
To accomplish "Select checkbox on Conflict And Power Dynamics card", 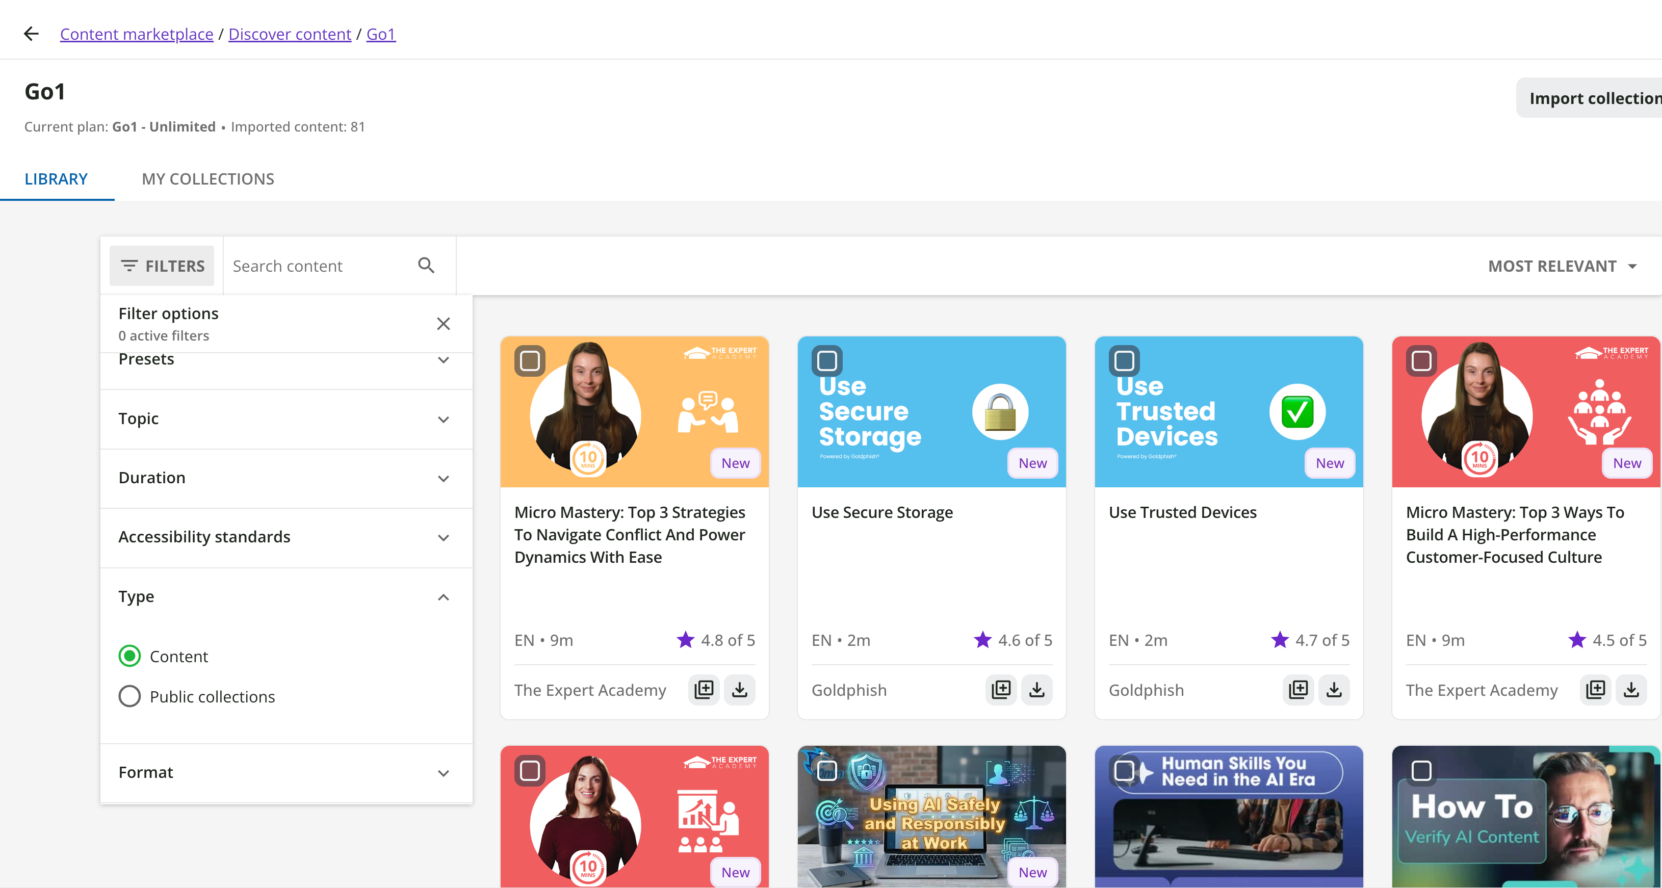I will pyautogui.click(x=530, y=360).
